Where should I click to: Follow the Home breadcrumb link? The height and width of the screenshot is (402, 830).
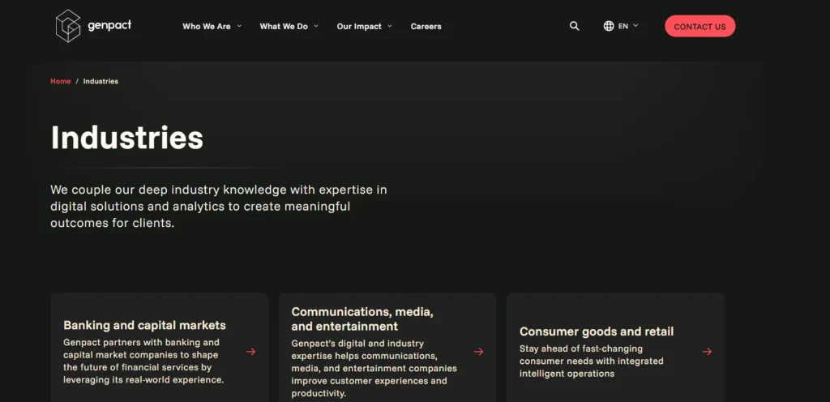pos(60,81)
